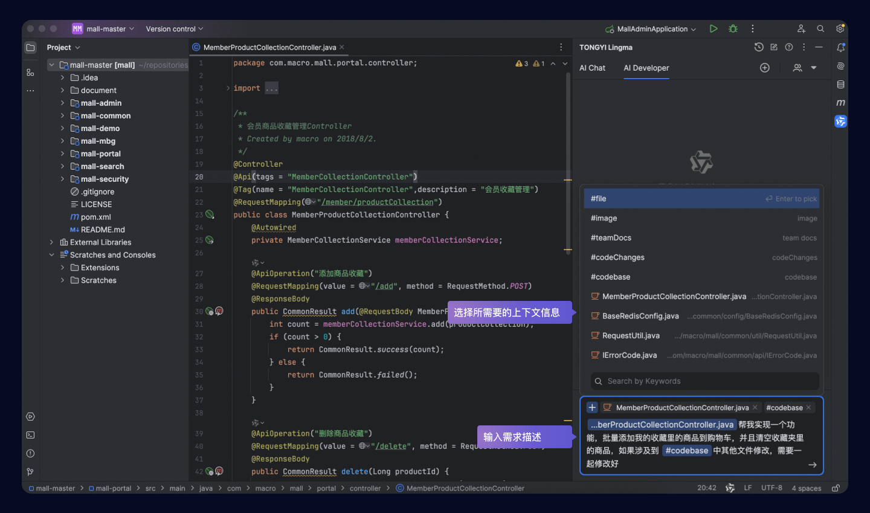Image resolution: width=870 pixels, height=513 pixels.
Task: Show more tool windows ellipsis in left bar
Action: [30, 91]
